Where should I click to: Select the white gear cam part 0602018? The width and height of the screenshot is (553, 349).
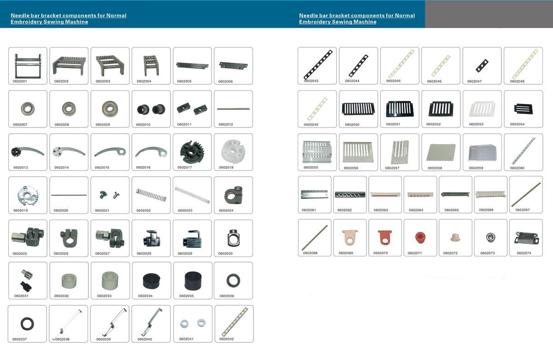[x=233, y=151]
